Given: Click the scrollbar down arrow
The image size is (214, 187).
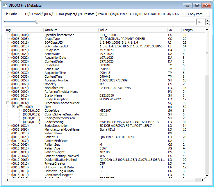Looking at the screenshot, I should [x=207, y=175].
